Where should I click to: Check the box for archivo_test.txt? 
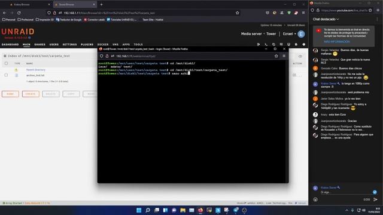(x=6, y=75)
